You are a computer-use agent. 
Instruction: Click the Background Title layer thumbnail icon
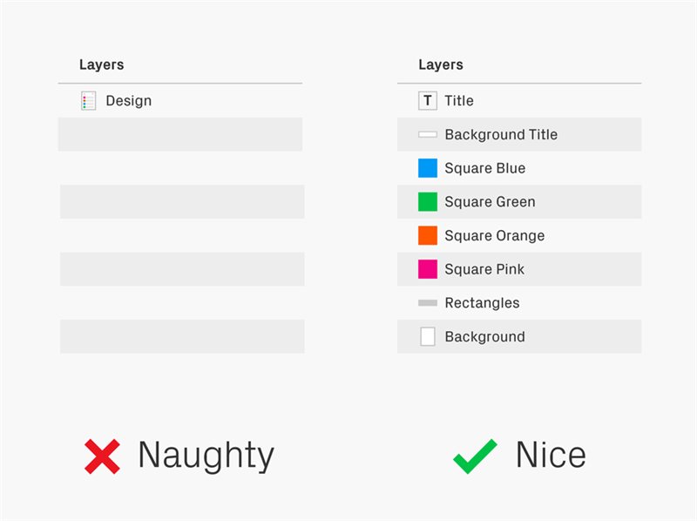pos(428,134)
